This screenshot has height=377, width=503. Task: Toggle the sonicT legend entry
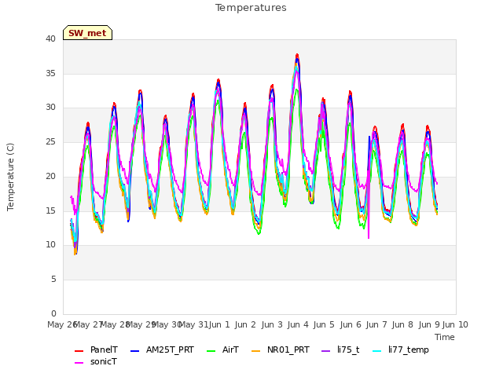96,361
